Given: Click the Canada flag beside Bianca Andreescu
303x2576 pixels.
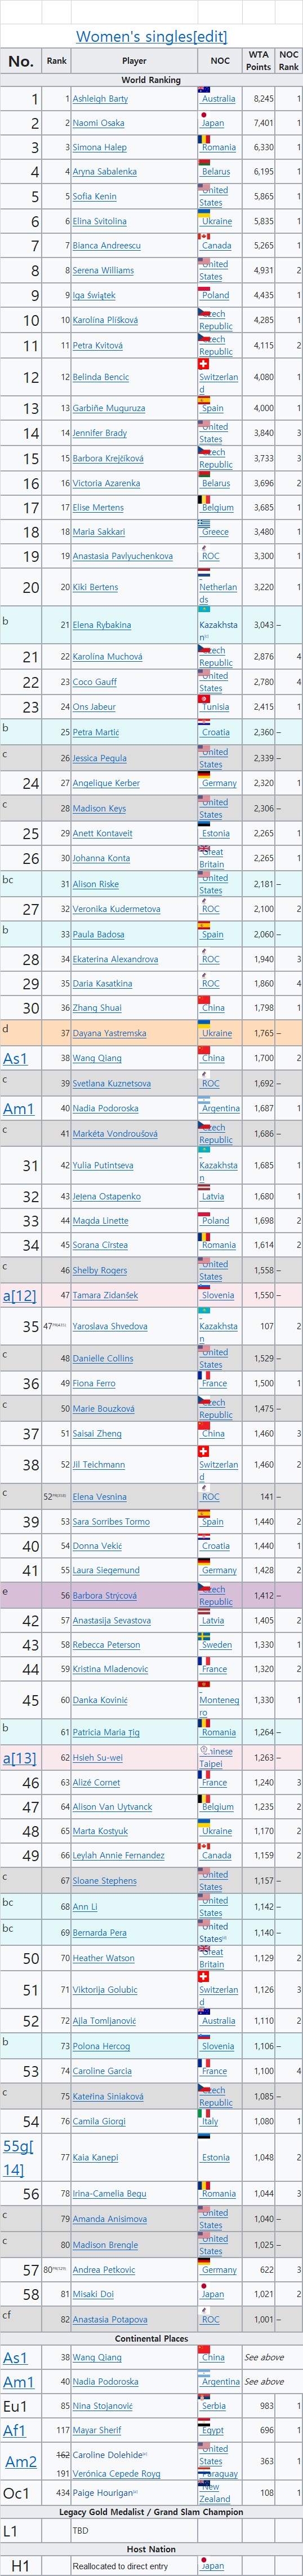Looking at the screenshot, I should pyautogui.click(x=203, y=237).
